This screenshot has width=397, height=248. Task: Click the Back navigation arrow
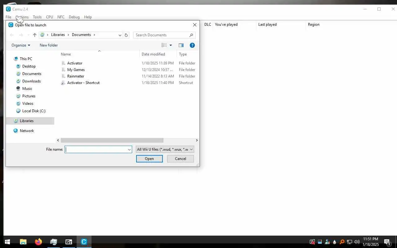click(x=12, y=35)
